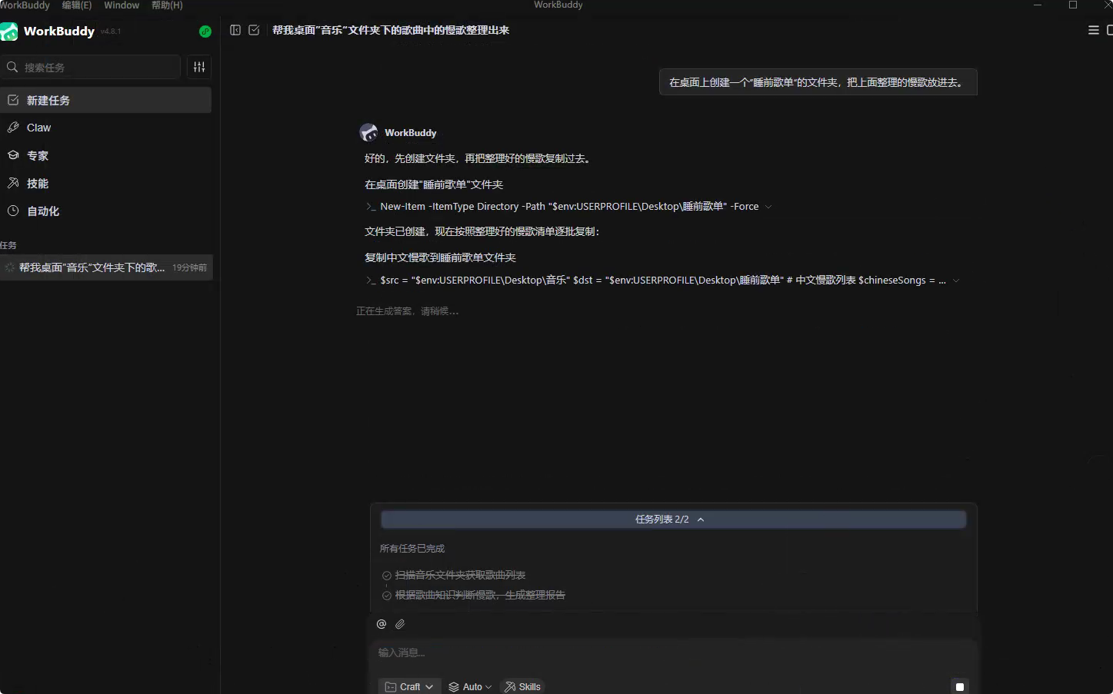The height and width of the screenshot is (694, 1113).
Task: Open 技能 in the sidebar
Action: pyautogui.click(x=105, y=183)
